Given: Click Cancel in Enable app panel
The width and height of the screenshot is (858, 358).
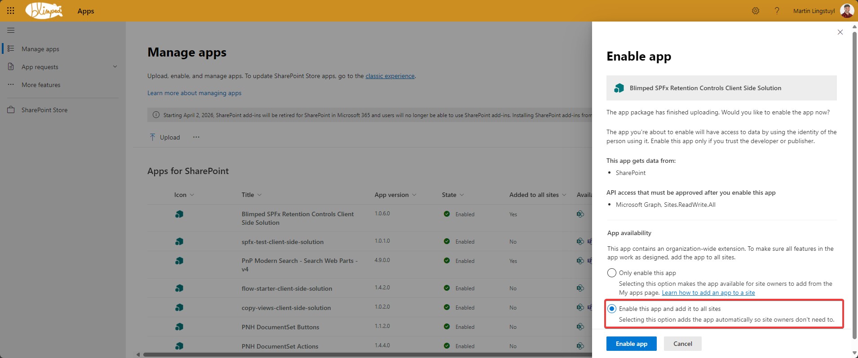Looking at the screenshot, I should [683, 344].
